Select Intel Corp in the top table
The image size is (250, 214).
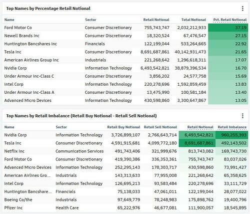(13, 84)
